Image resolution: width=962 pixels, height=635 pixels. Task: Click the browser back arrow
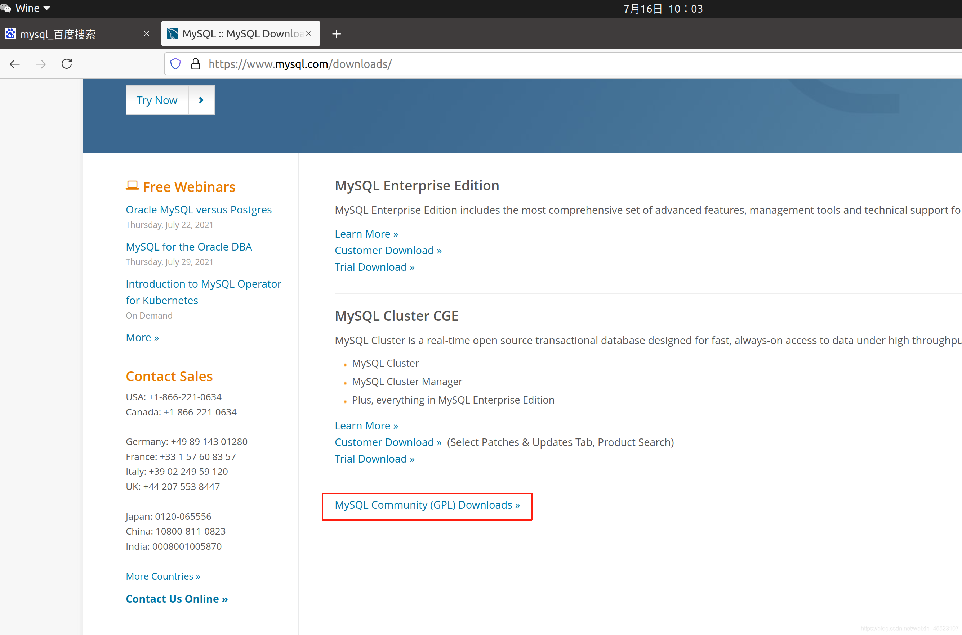click(x=15, y=64)
